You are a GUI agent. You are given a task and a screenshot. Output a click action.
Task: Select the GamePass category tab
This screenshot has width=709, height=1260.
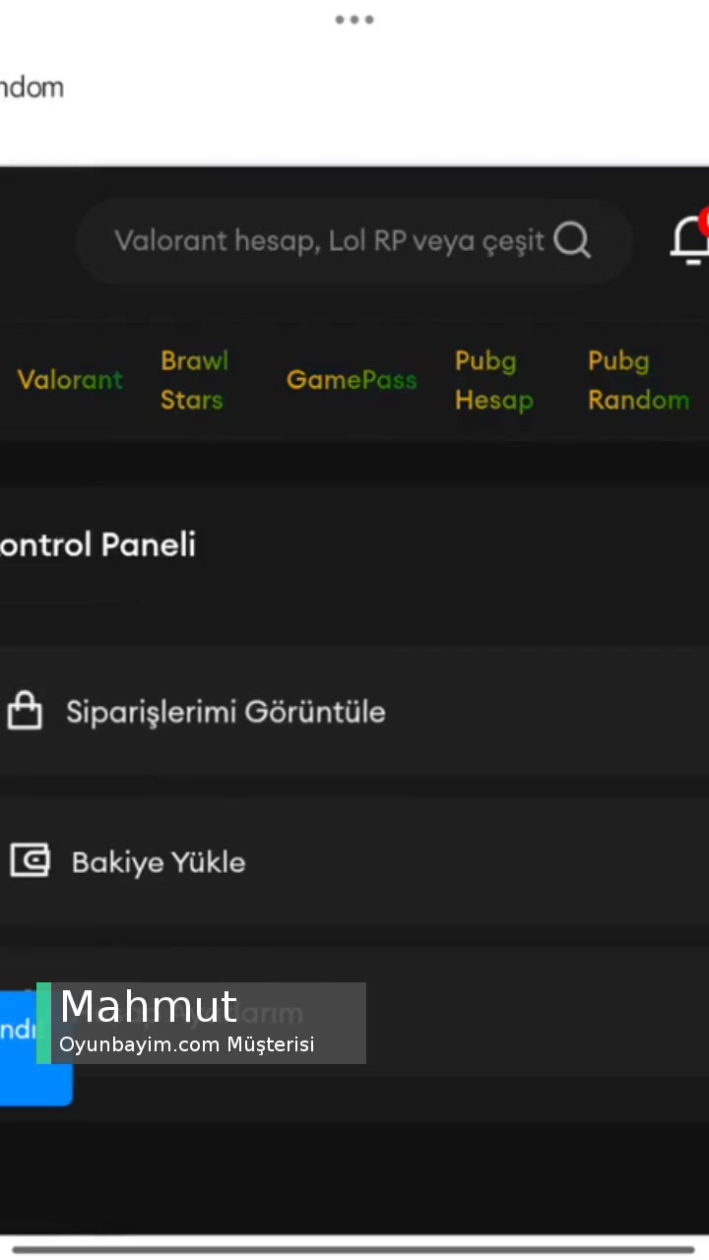352,380
